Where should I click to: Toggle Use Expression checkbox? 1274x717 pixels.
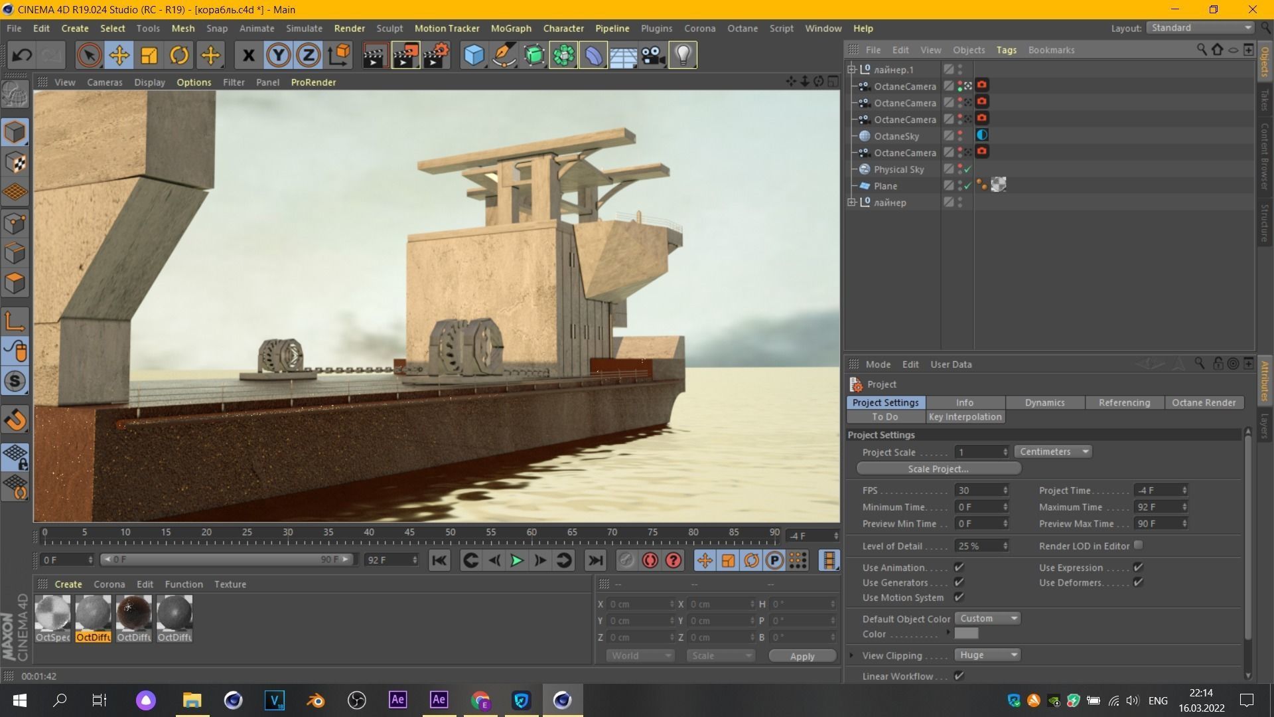tap(1139, 567)
